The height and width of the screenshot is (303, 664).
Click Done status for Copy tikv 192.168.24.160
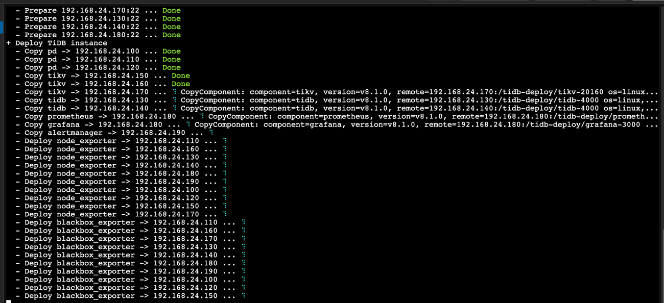tap(180, 84)
